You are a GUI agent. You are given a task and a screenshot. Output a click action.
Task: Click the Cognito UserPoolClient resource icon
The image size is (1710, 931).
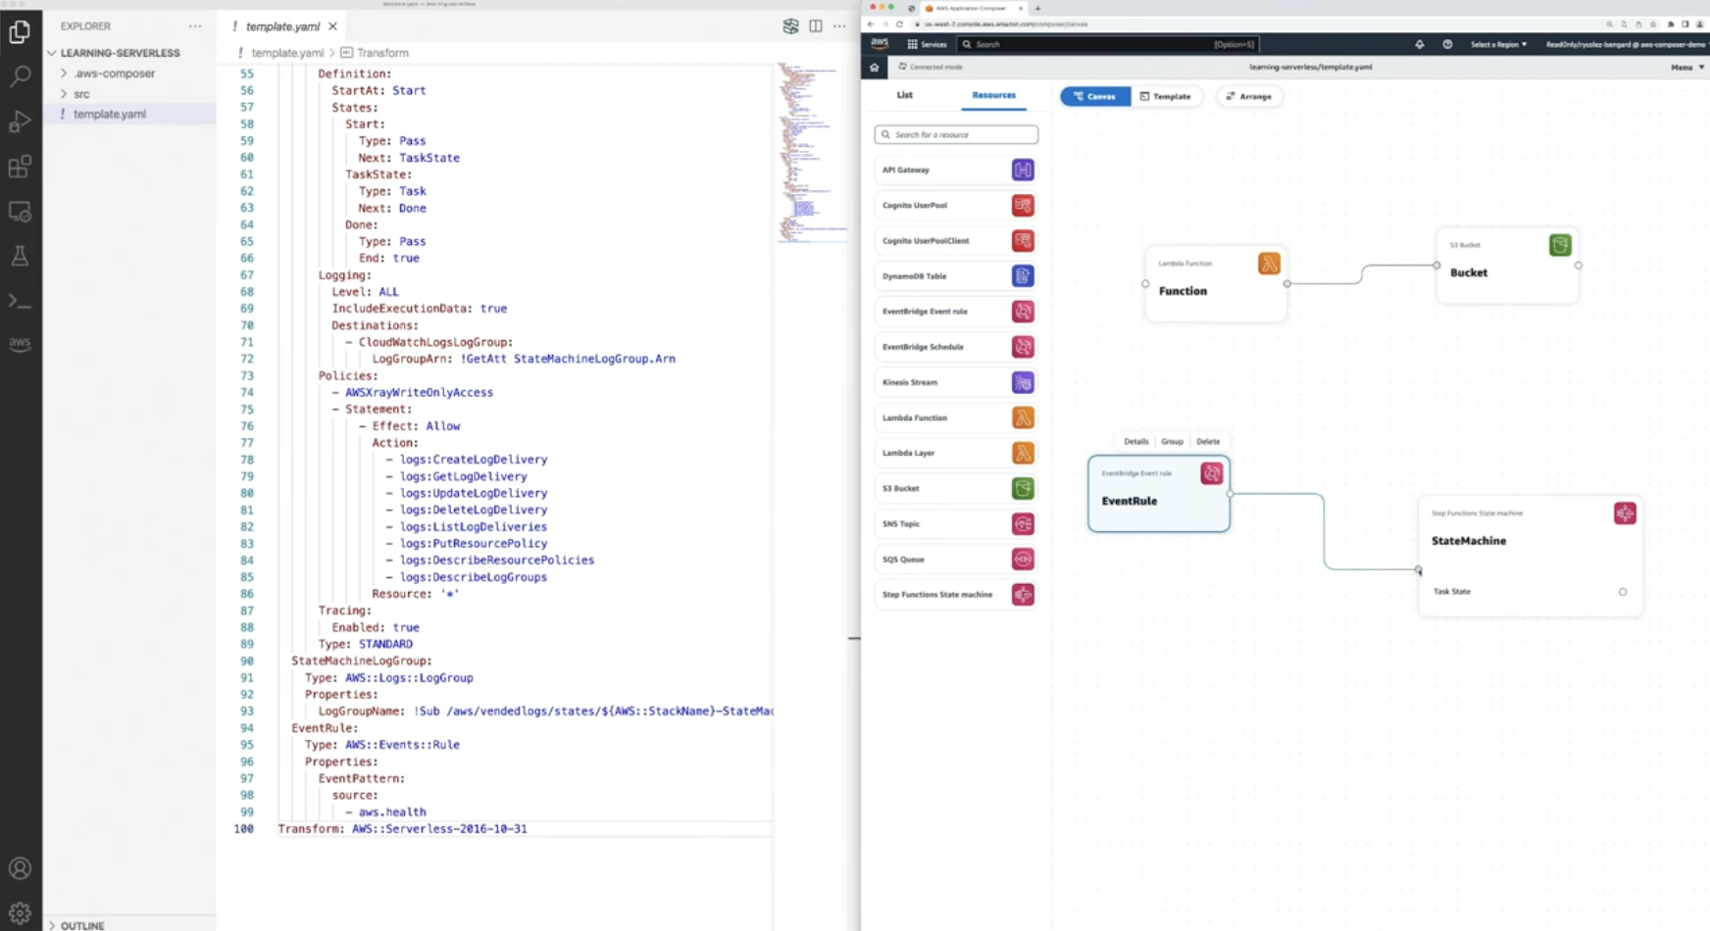[1023, 240]
